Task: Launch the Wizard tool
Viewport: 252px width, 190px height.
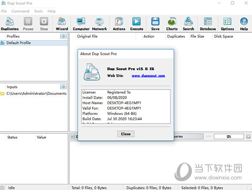Action: [62, 24]
